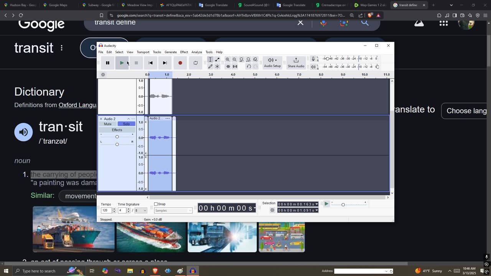Viewport: 491px width, 276px height.
Task: Open the Analyze menu
Action: [x=197, y=52]
